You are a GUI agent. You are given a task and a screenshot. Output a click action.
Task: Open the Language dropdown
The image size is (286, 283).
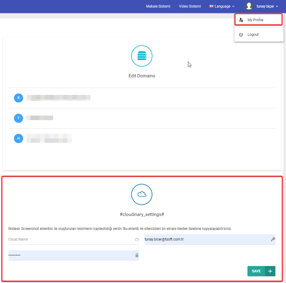pos(222,6)
